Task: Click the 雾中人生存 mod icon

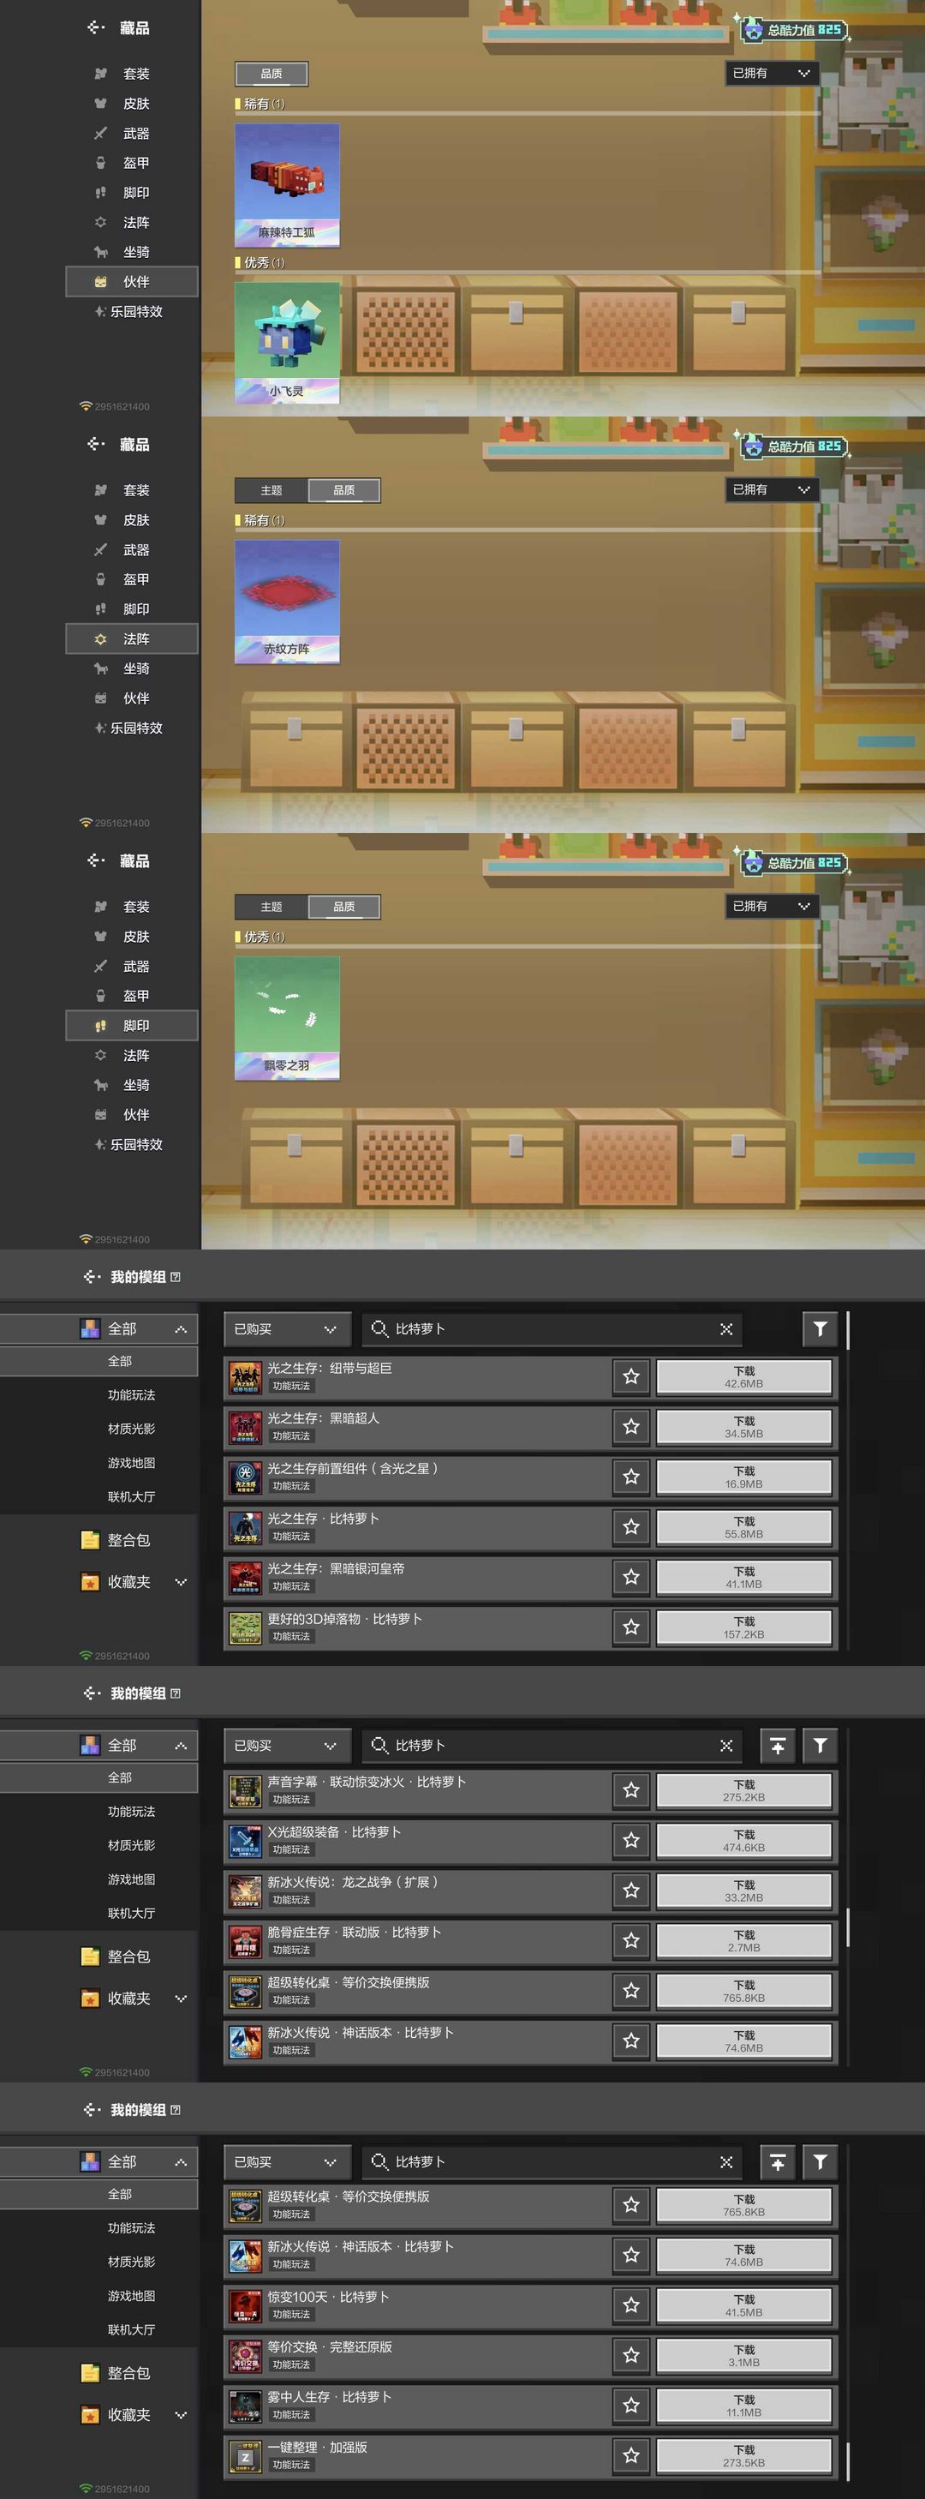Action: 245,2406
